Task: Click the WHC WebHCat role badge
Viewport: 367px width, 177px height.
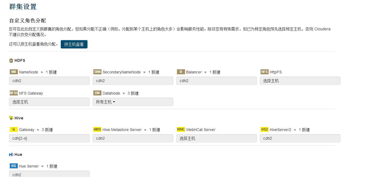Action: tap(181, 129)
